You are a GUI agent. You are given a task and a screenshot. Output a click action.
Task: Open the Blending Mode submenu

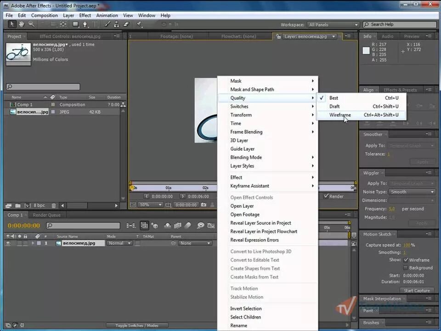268,157
